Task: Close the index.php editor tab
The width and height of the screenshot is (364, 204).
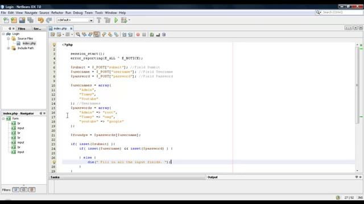Action: click(71, 28)
